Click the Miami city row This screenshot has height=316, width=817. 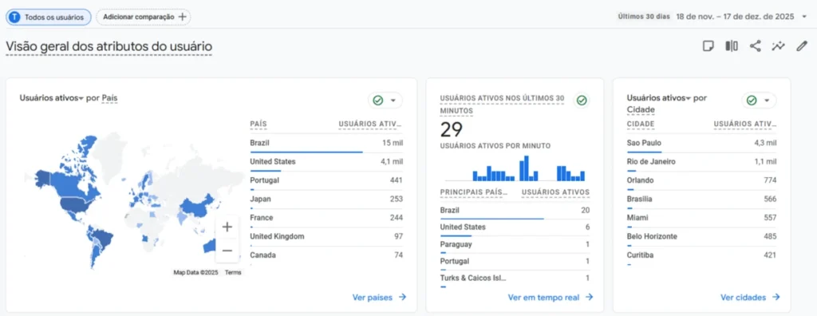[701, 219]
